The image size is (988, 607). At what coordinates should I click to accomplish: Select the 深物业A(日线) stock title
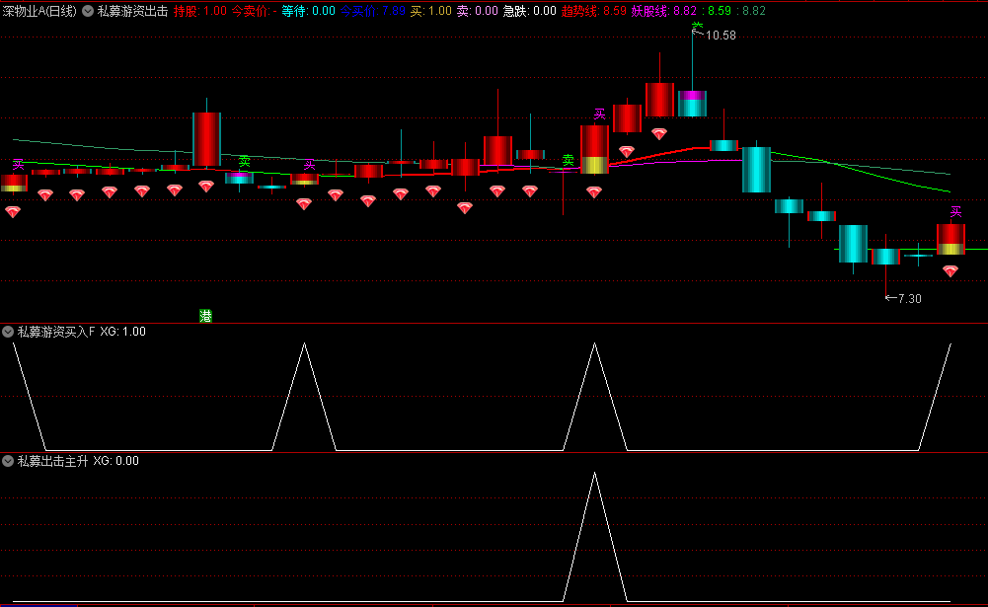click(39, 11)
